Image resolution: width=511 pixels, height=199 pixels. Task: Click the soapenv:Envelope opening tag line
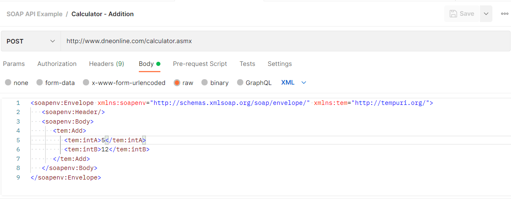pyautogui.click(x=232, y=103)
